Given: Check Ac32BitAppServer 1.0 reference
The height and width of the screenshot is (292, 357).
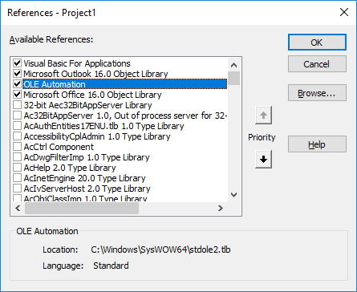Looking at the screenshot, I should [17, 116].
